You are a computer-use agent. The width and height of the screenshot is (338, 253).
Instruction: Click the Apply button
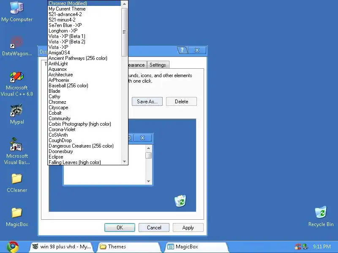188,228
